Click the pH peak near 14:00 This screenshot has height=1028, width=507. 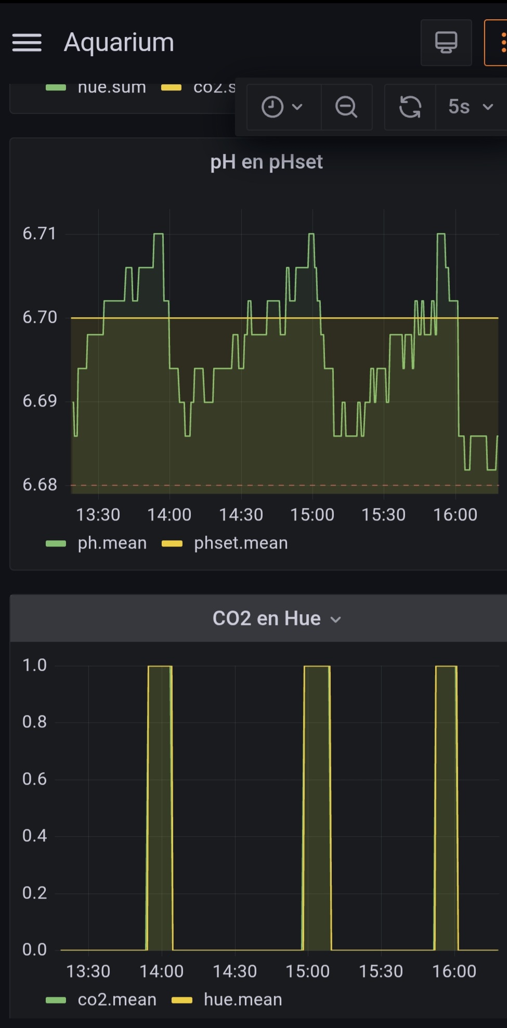point(158,235)
